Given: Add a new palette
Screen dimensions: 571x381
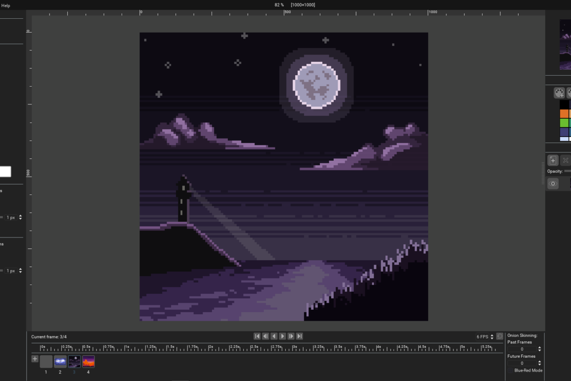Looking at the screenshot, I should pyautogui.click(x=559, y=93).
